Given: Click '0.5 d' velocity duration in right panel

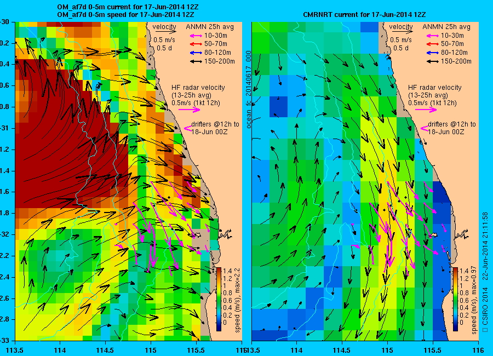Looking at the screenshot, I should 401,48.
